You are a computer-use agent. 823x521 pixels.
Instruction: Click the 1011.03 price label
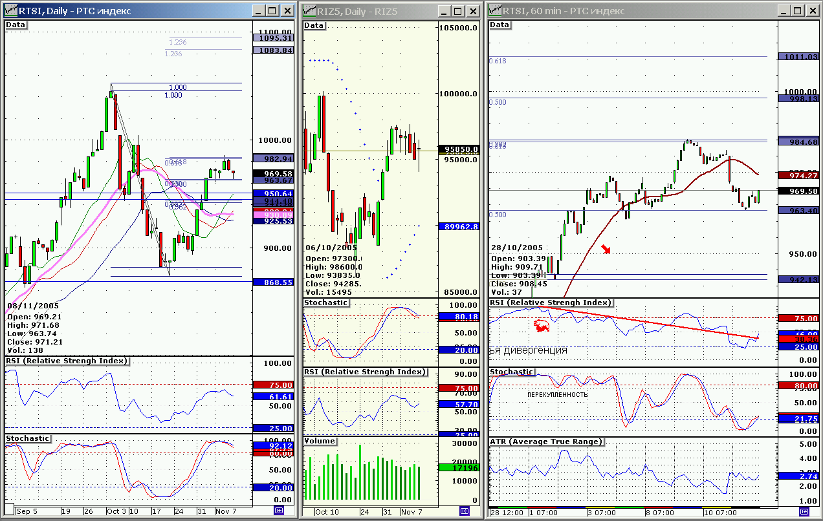pyautogui.click(x=800, y=57)
